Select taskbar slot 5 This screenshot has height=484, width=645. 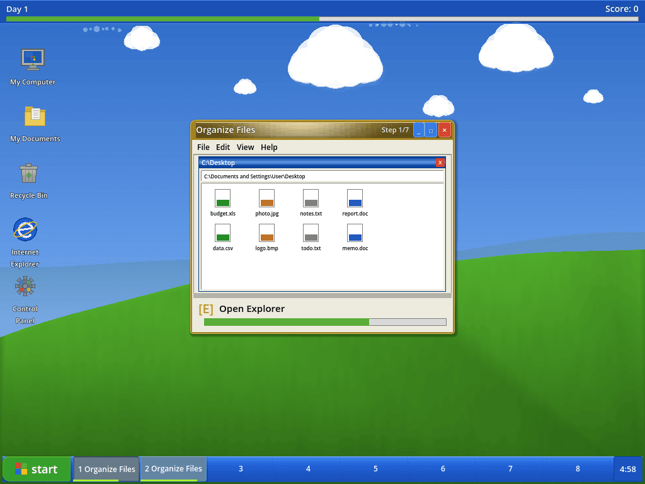pyautogui.click(x=375, y=469)
